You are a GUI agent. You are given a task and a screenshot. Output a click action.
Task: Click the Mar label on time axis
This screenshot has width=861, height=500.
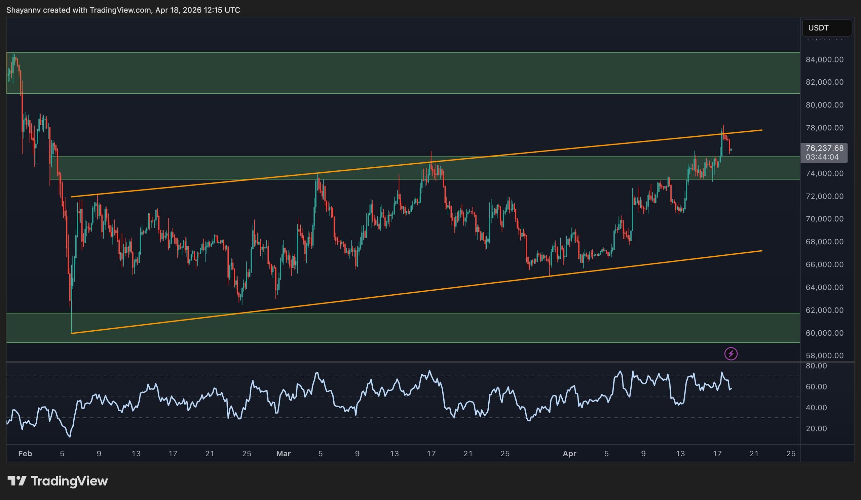(x=283, y=454)
